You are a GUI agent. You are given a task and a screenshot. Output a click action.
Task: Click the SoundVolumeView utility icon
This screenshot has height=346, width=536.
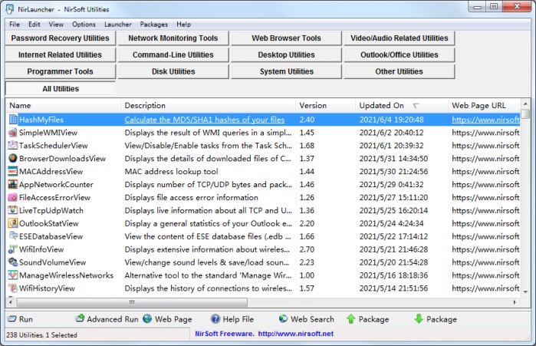coord(13,262)
